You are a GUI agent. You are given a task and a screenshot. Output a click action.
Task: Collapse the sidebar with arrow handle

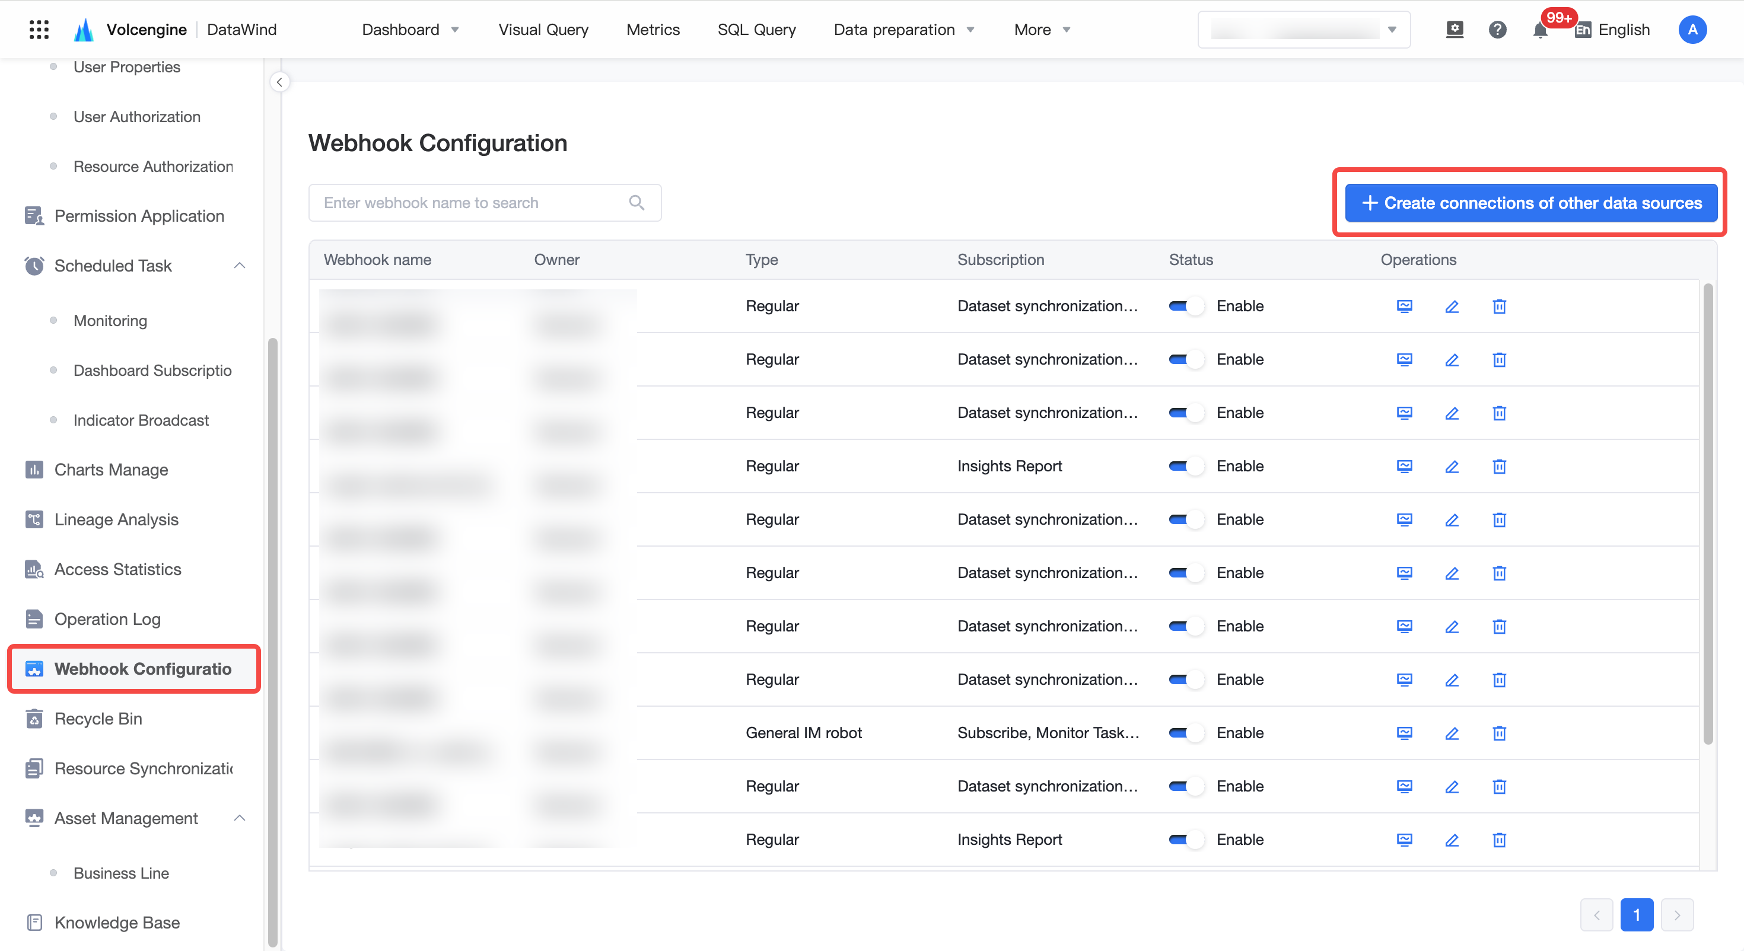pos(279,82)
